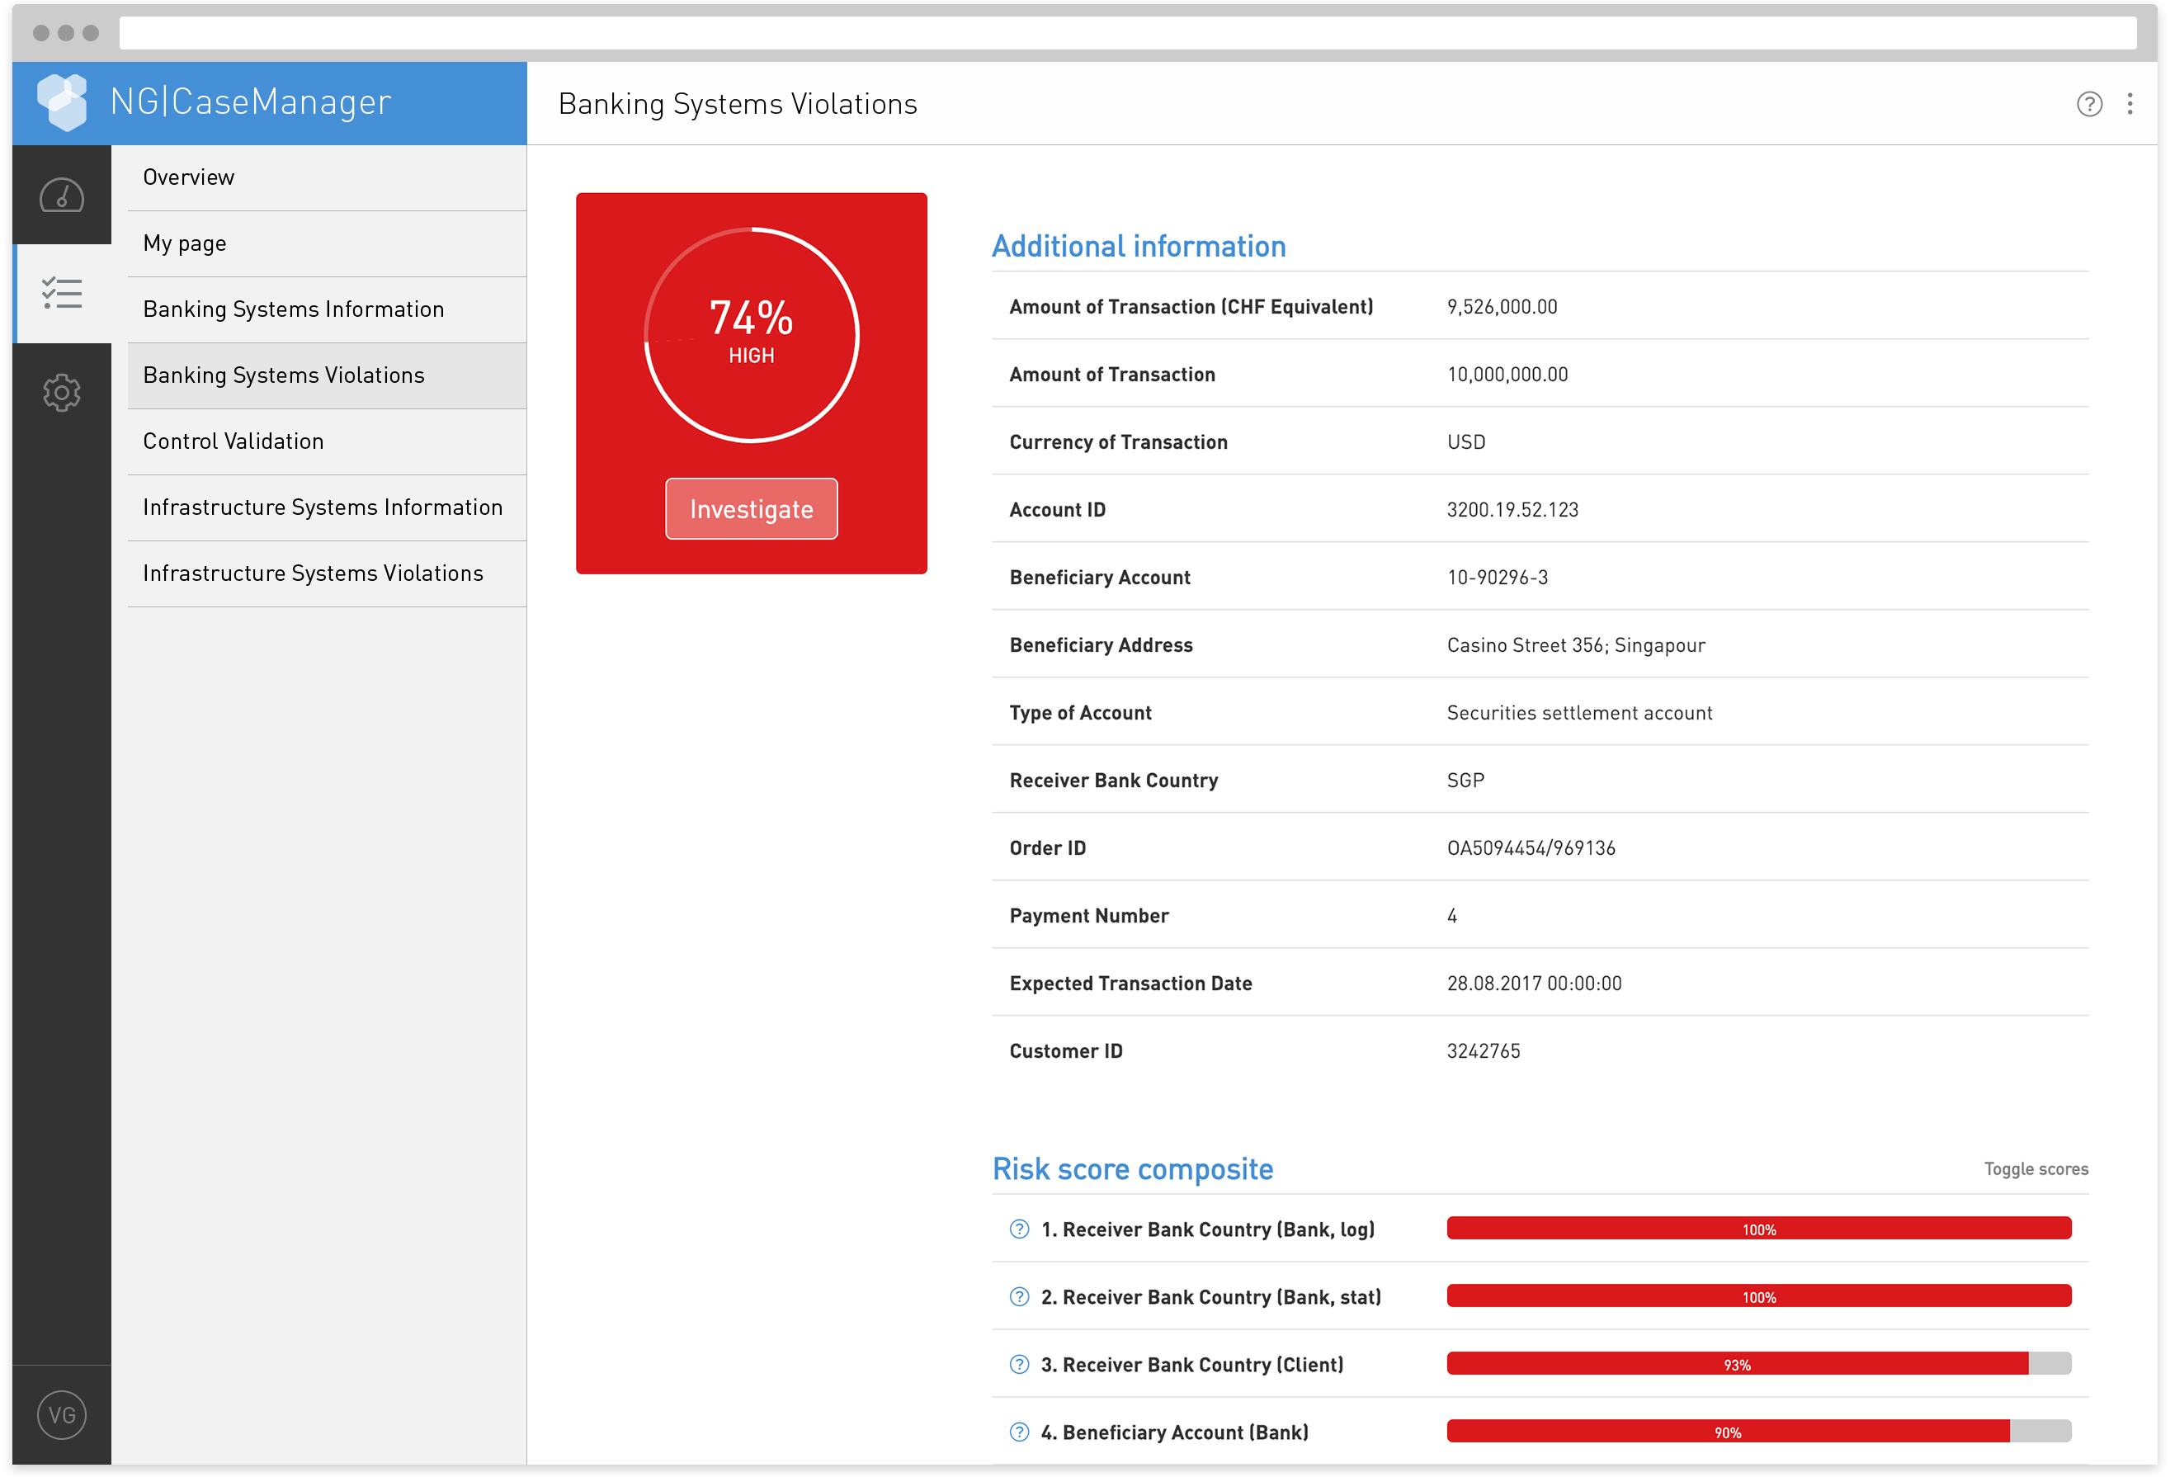The height and width of the screenshot is (1477, 2170).
Task: Go to Overview in the side menu
Action: pyautogui.click(x=189, y=177)
